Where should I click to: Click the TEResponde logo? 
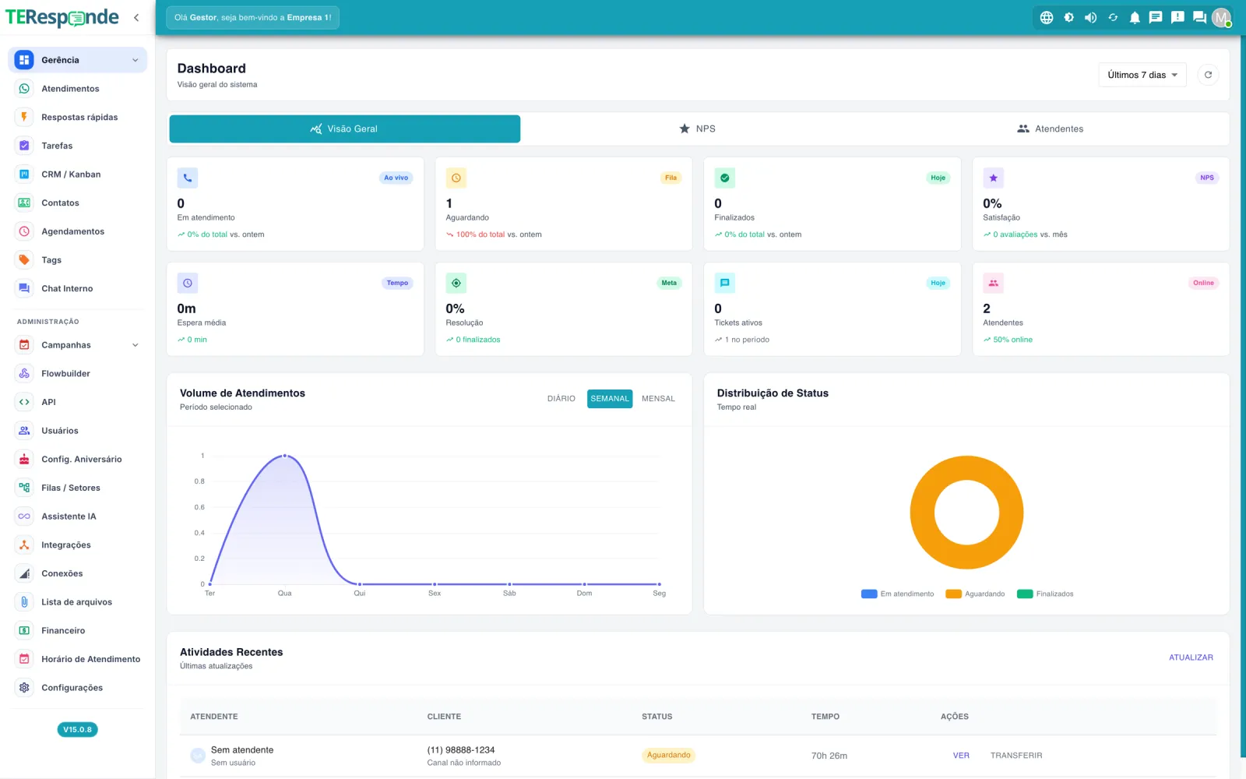tap(62, 17)
